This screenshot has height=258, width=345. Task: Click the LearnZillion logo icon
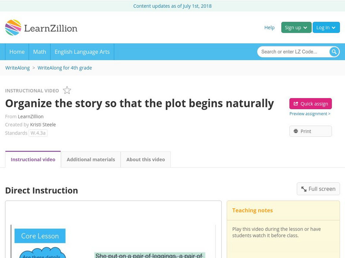(13, 28)
